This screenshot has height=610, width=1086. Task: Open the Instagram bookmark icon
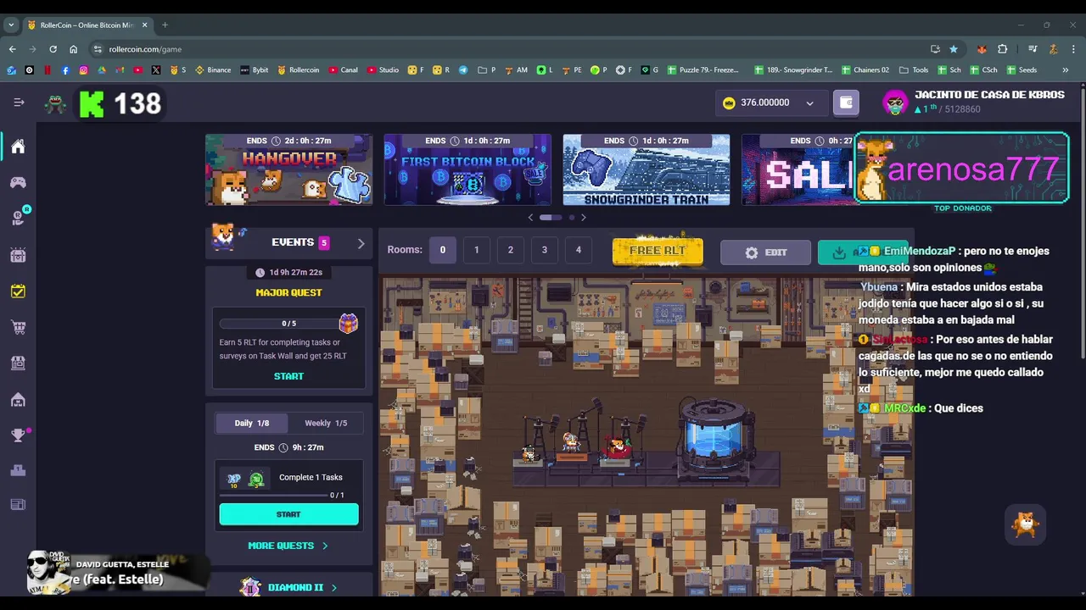pos(83,70)
